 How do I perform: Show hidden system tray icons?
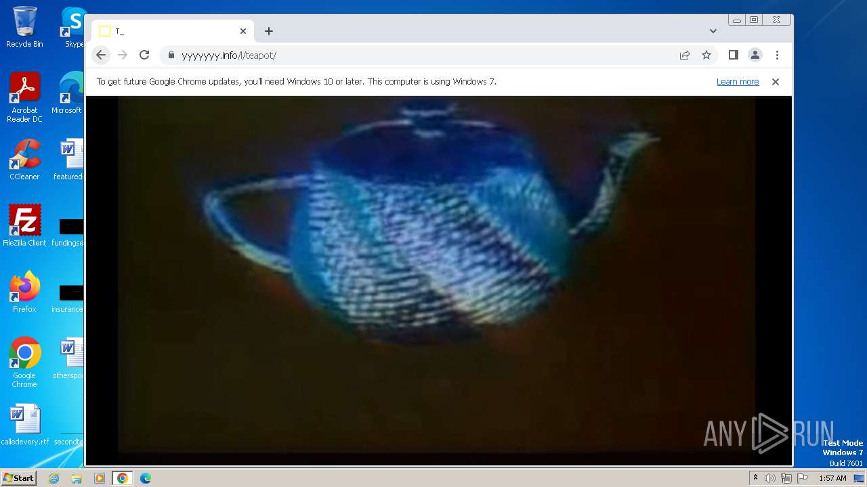pos(755,478)
